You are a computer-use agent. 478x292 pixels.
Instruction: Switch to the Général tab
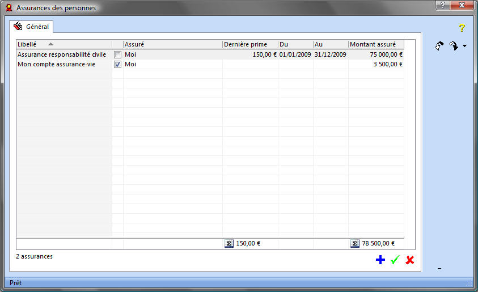click(x=32, y=27)
